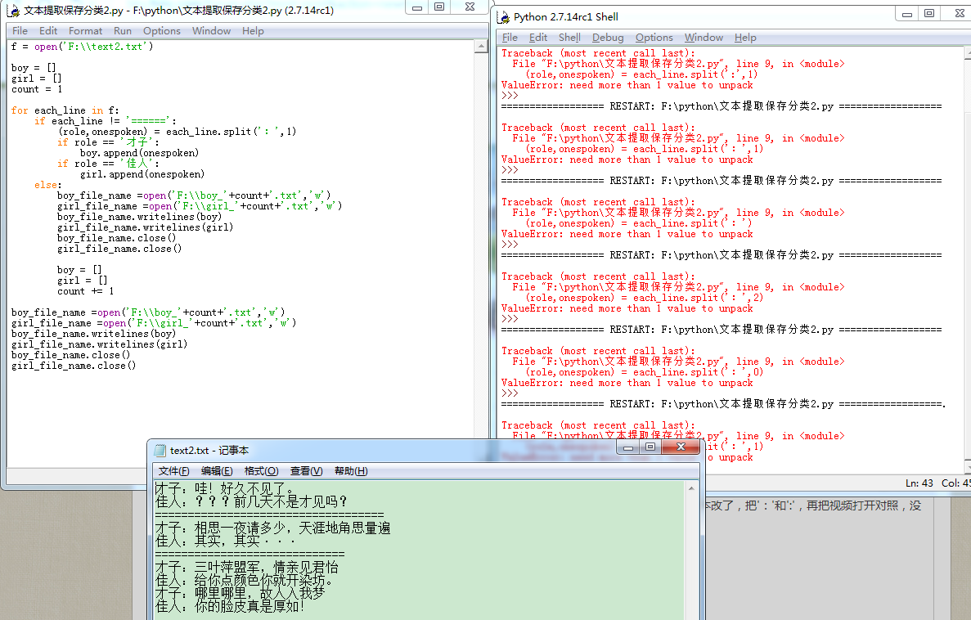Open the 查看(V) menu in Notepad
Screen dimensions: 971x620
click(x=306, y=471)
